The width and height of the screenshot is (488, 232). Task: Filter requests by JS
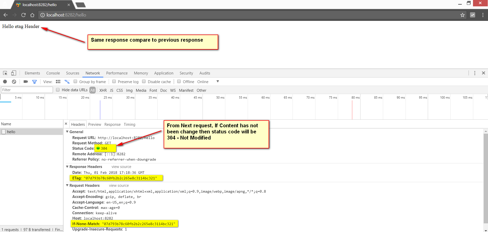pyautogui.click(x=111, y=90)
